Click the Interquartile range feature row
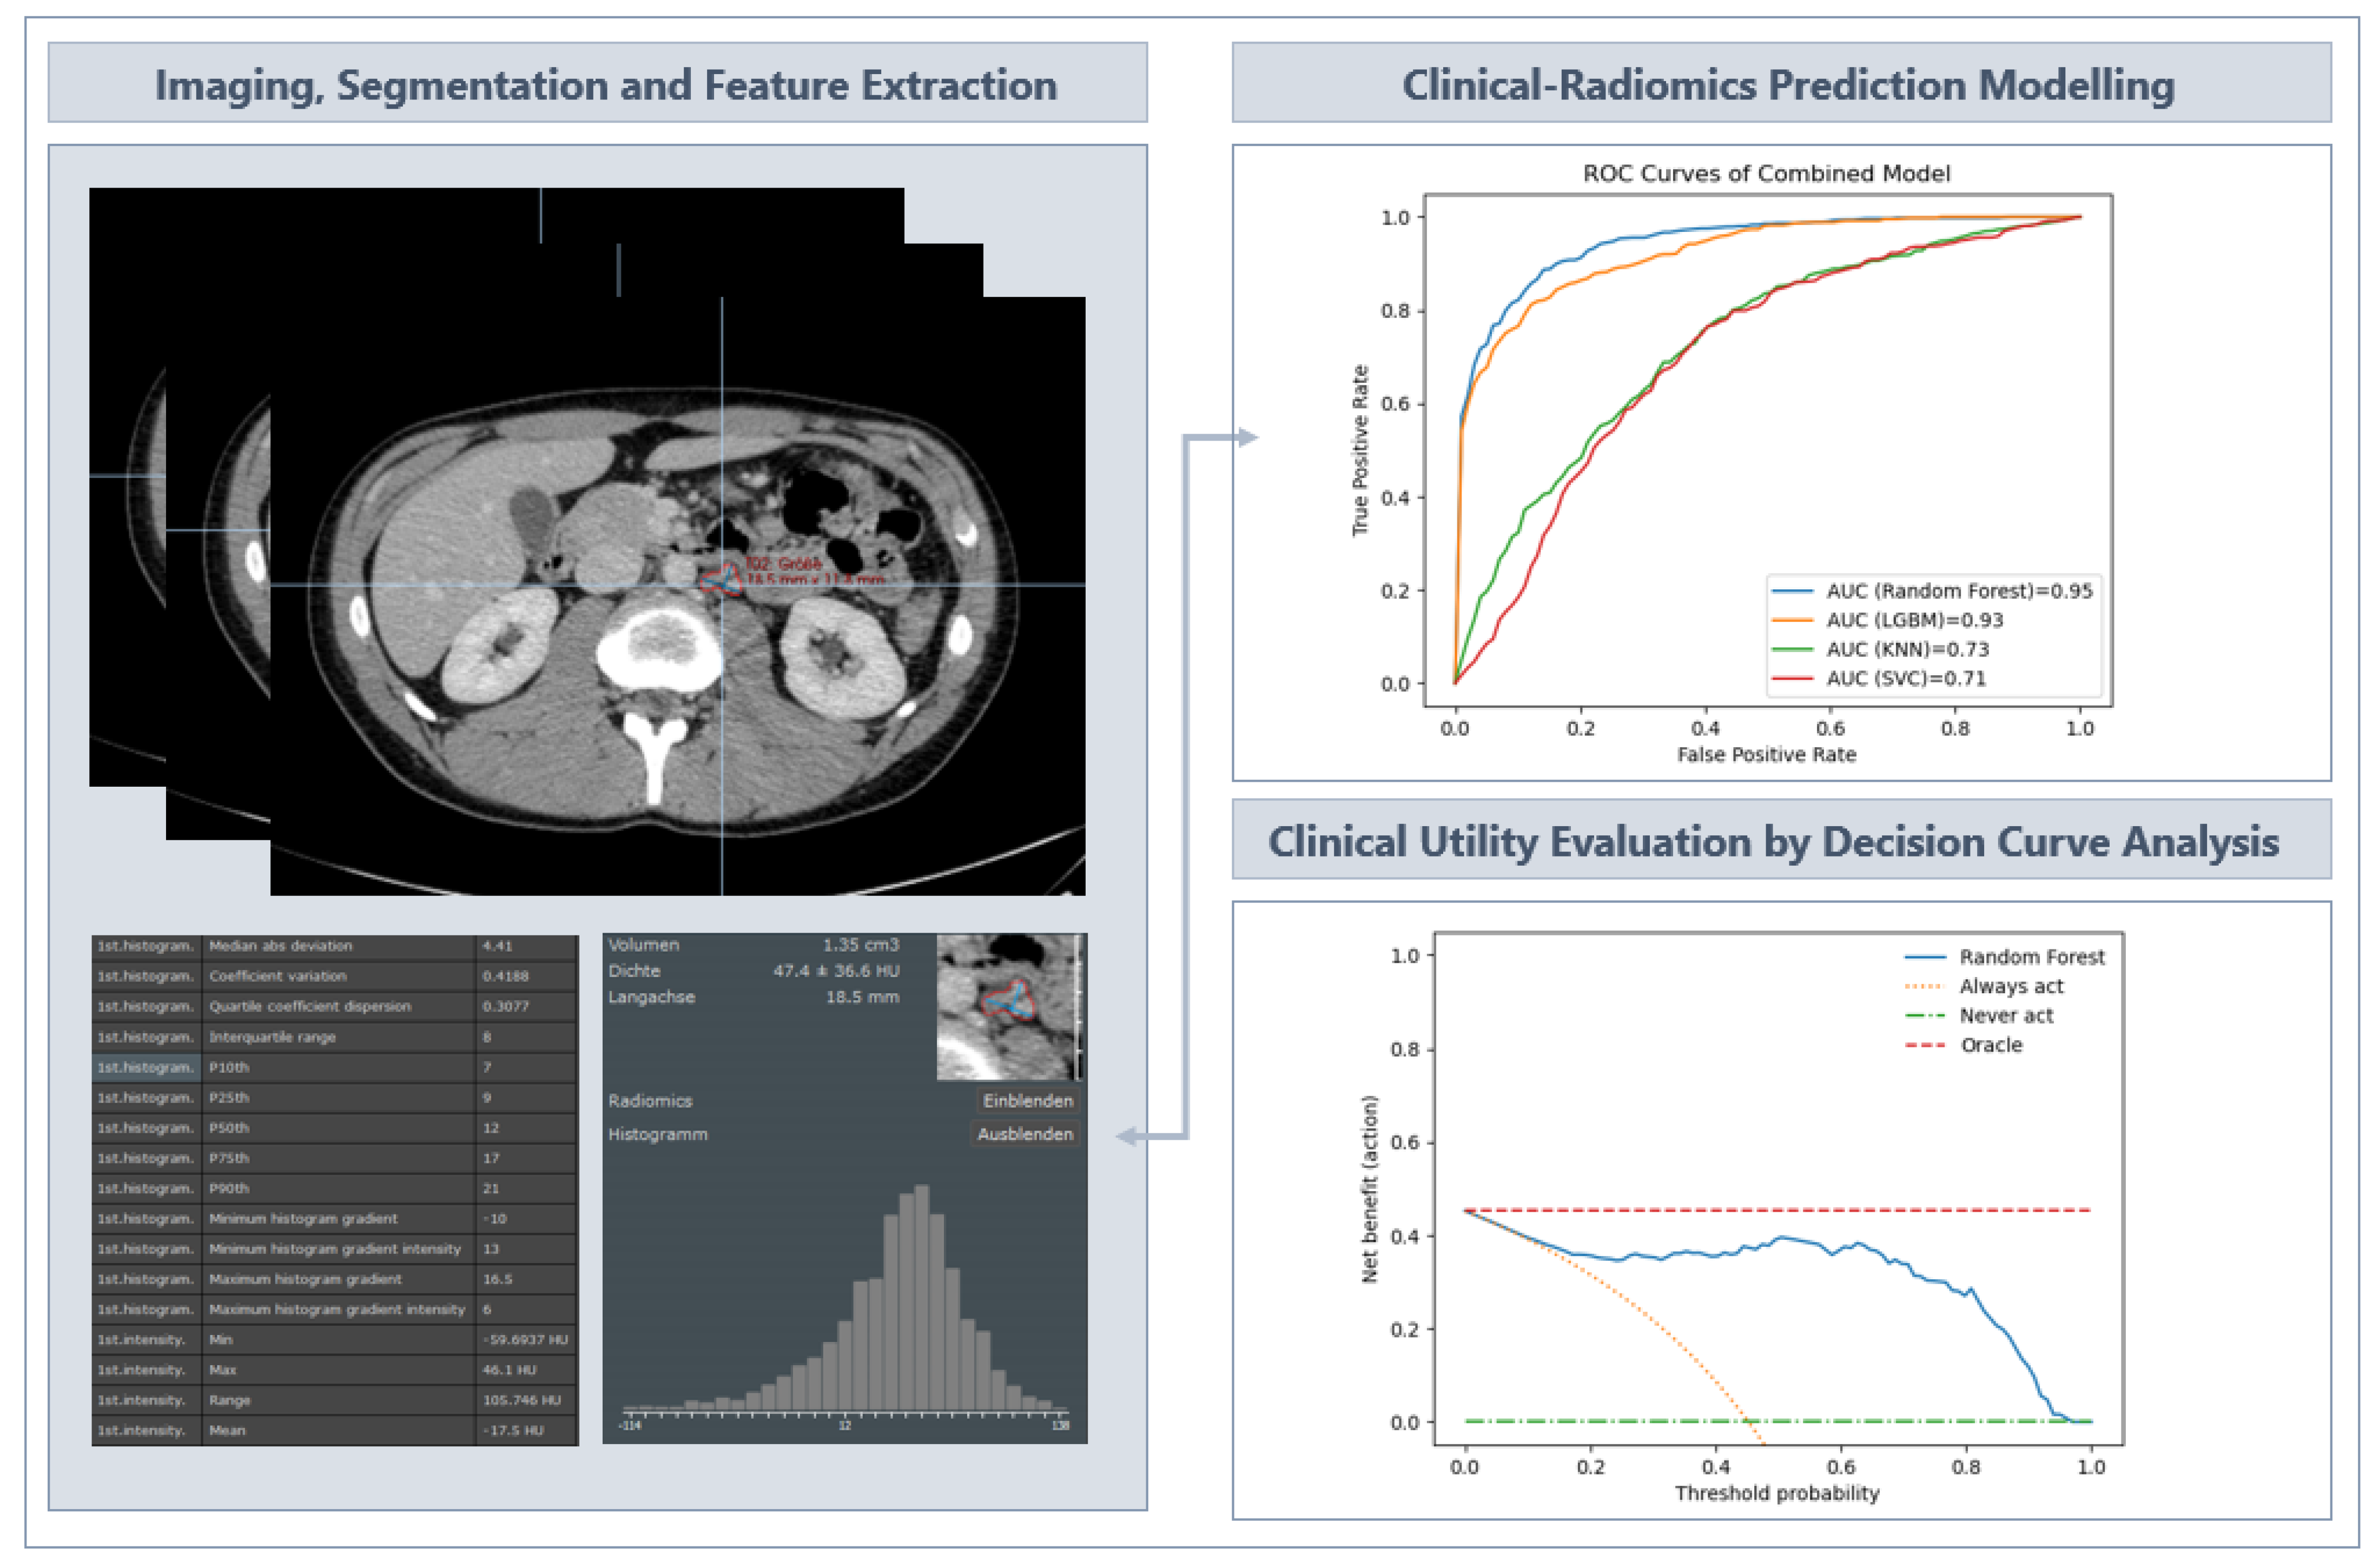Screen dimensions: 2379x1568 (x=334, y=1037)
